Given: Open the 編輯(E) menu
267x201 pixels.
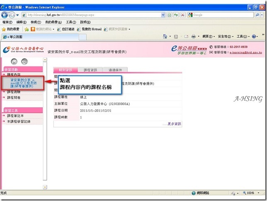Looking at the screenshot, I should 22,22.
